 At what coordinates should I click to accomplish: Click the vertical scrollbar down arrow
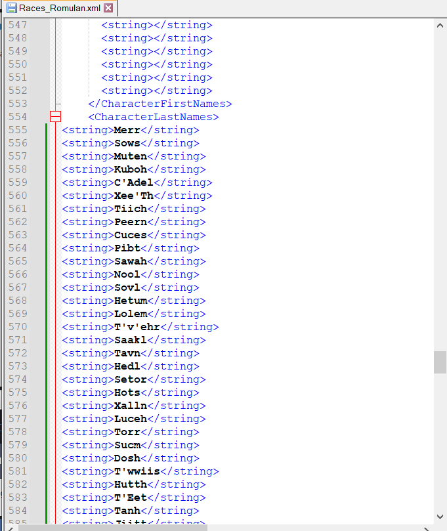[440, 517]
